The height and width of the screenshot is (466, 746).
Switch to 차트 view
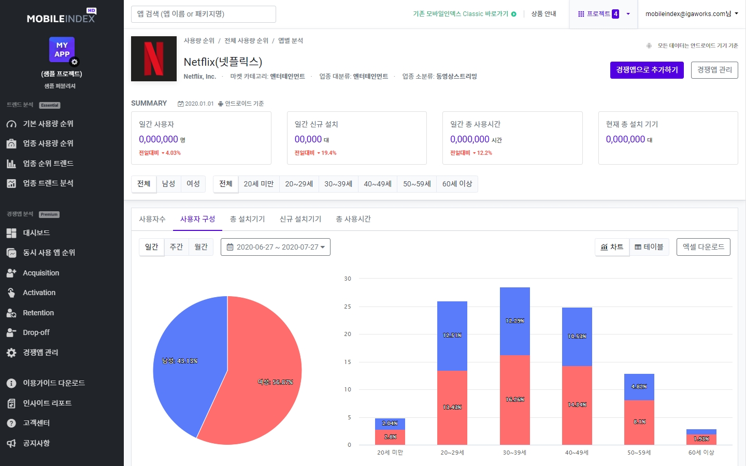[x=612, y=247]
